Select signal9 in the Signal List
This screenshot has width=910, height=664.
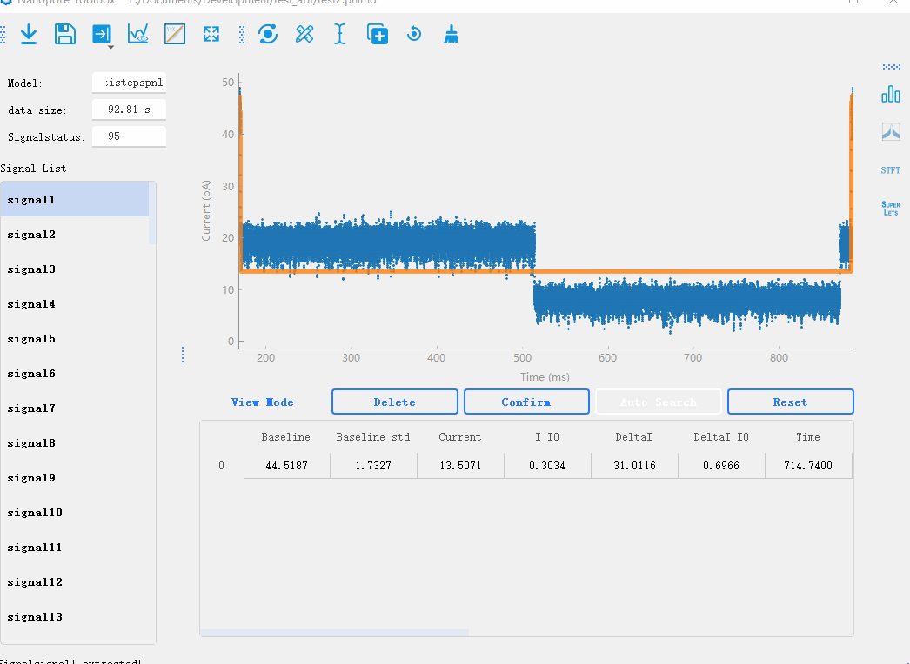pyautogui.click(x=74, y=478)
